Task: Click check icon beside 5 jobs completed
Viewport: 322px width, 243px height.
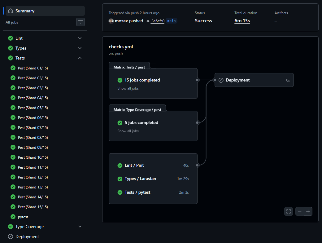Action: coord(120,123)
